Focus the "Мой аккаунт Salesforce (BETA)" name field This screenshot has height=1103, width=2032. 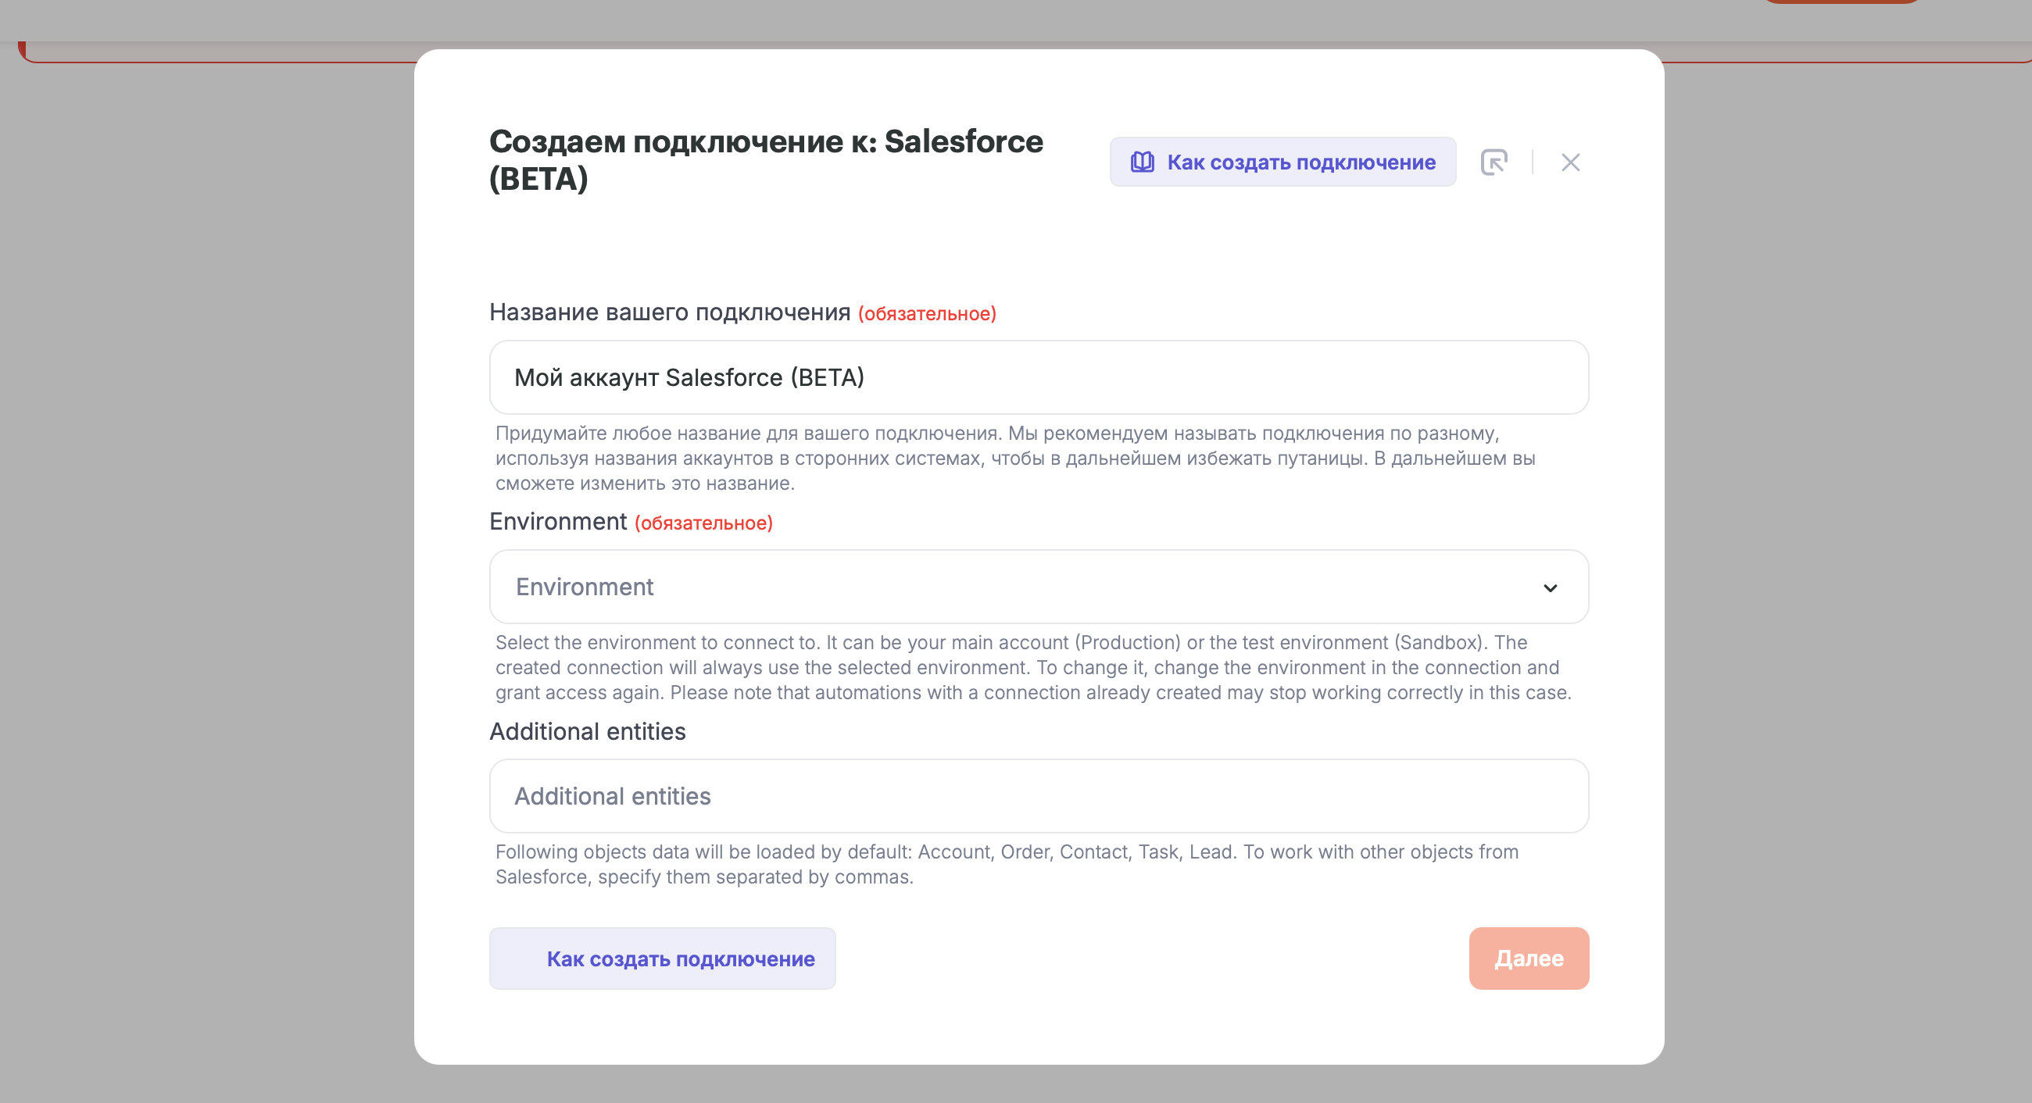point(1039,377)
